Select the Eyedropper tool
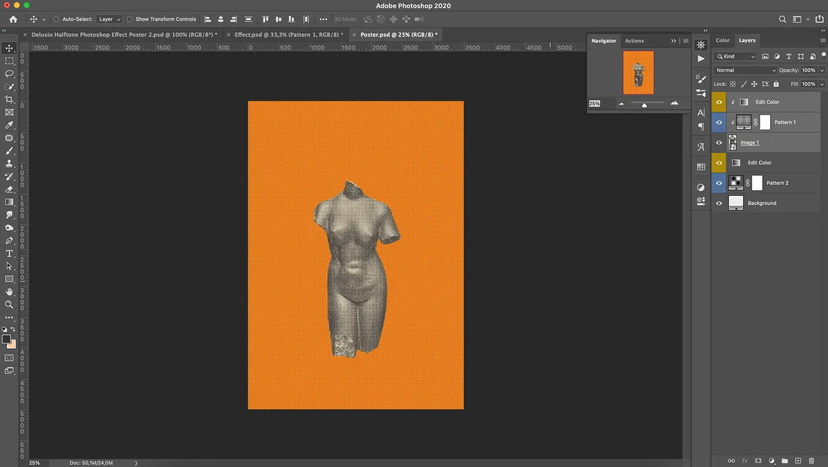This screenshot has height=467, width=828. pos(10,125)
